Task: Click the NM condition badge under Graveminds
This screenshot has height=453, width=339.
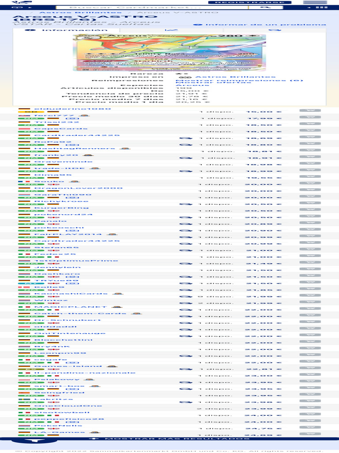Action: (x=31, y=165)
